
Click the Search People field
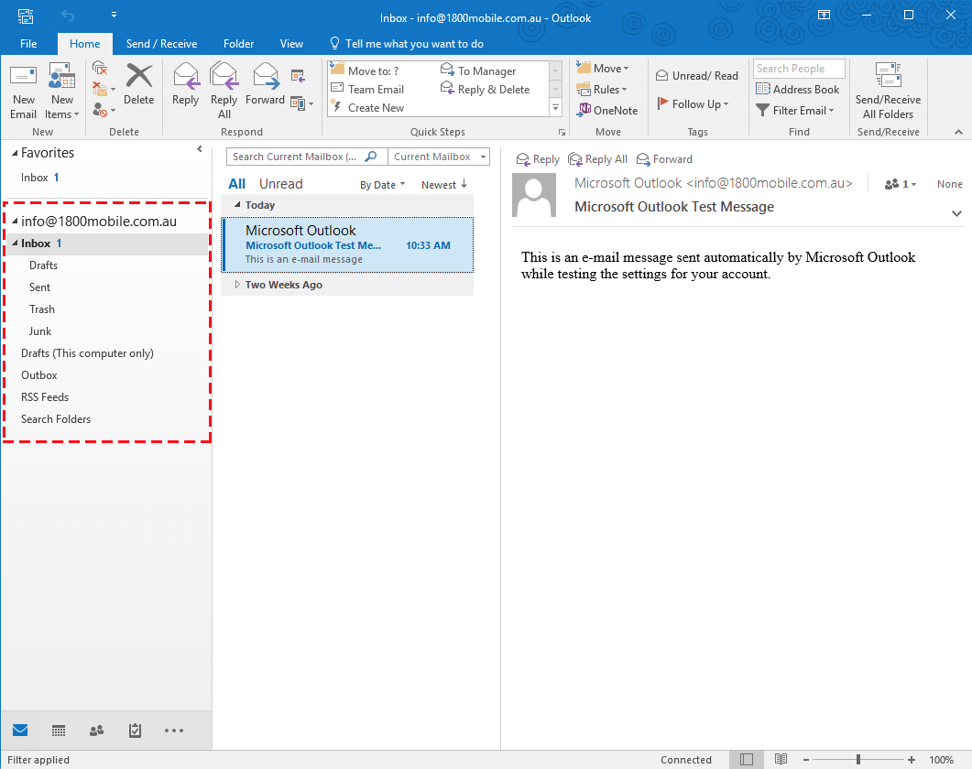pos(799,68)
